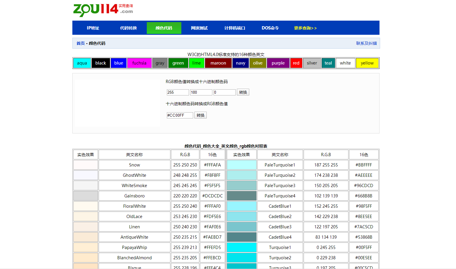
Task: Click the WhiteSmoke name cell
Action: click(134, 186)
